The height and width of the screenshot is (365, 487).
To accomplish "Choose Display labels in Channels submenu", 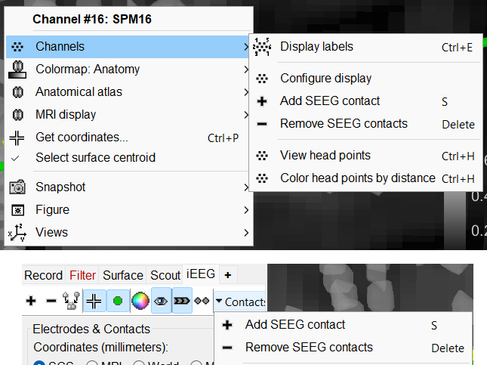I will click(x=316, y=47).
